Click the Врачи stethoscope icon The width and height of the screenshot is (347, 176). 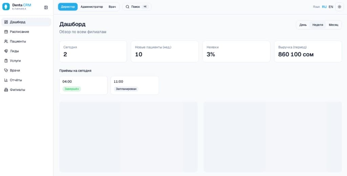click(x=6, y=71)
